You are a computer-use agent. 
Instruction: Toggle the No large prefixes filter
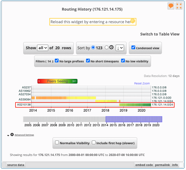click(x=57, y=61)
